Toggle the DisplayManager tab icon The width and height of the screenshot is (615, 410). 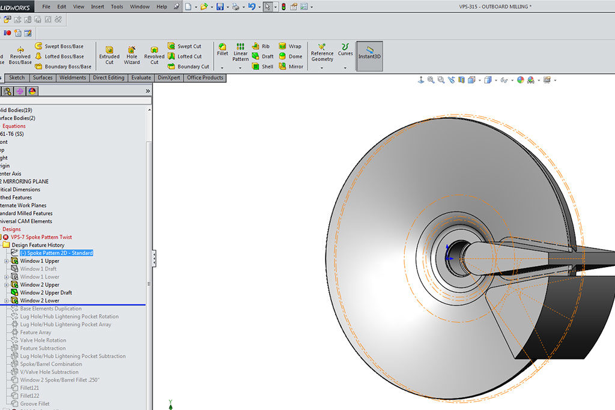[x=32, y=91]
